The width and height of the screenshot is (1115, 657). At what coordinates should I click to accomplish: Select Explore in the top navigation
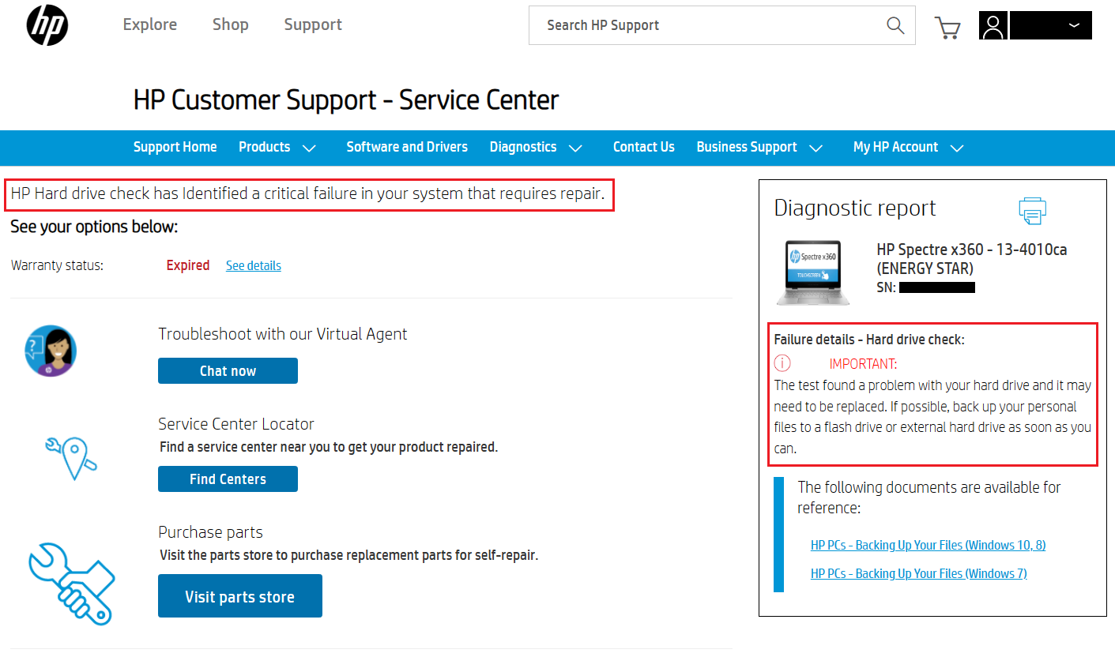pyautogui.click(x=149, y=24)
